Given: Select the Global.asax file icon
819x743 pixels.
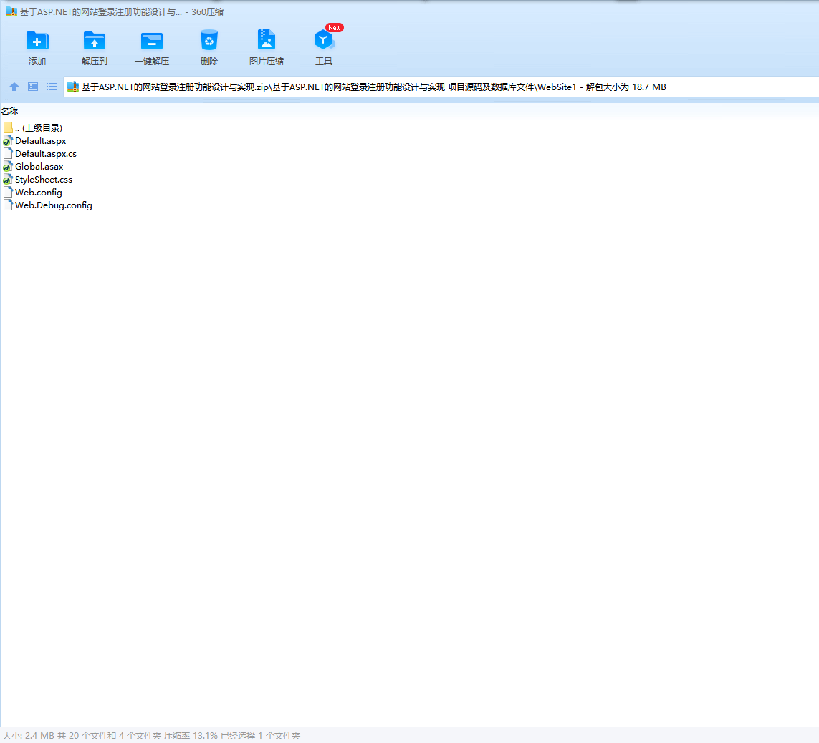Looking at the screenshot, I should (8, 167).
